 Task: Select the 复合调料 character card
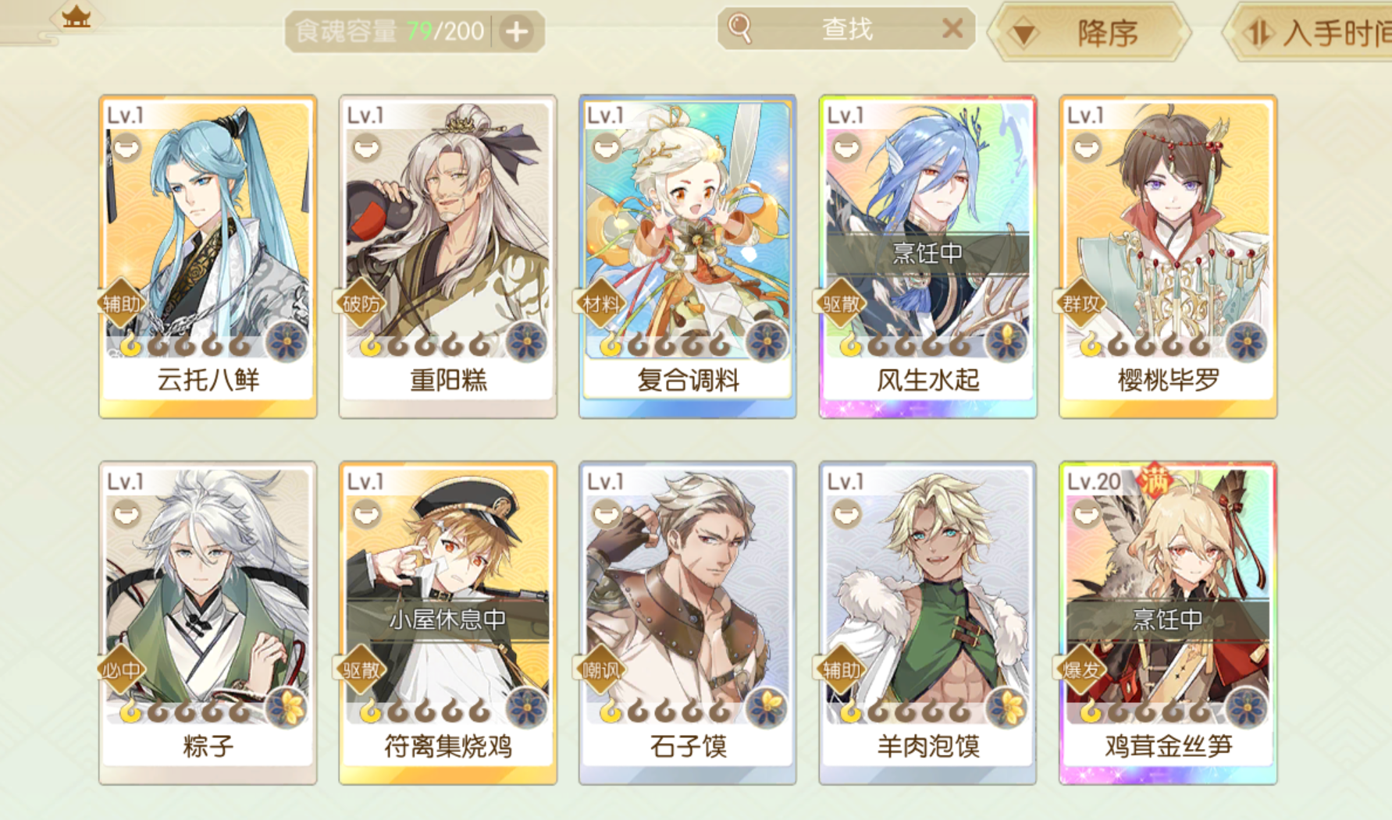coord(687,257)
